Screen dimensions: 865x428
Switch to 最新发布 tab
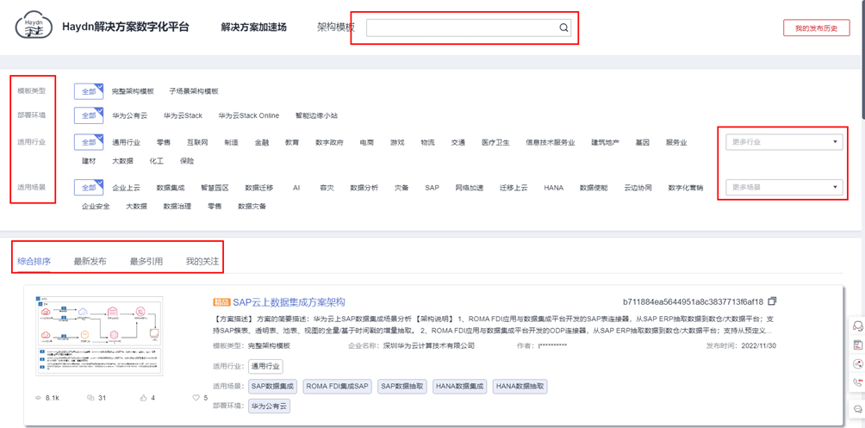(x=90, y=261)
